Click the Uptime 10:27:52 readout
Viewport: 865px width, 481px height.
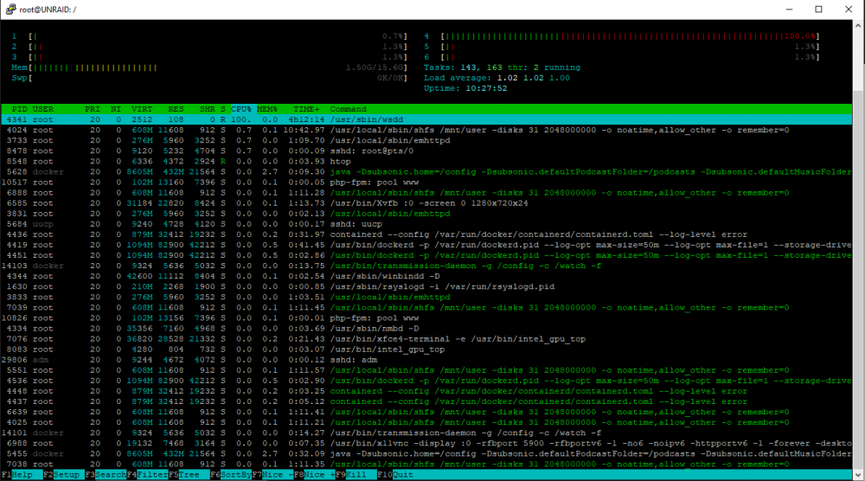pos(465,89)
